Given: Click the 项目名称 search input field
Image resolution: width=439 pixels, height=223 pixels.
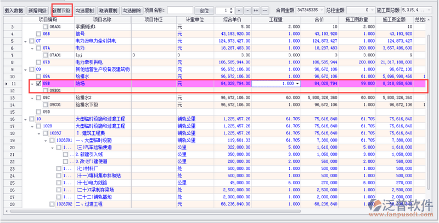Looking at the screenshot, I should tap(180, 10).
